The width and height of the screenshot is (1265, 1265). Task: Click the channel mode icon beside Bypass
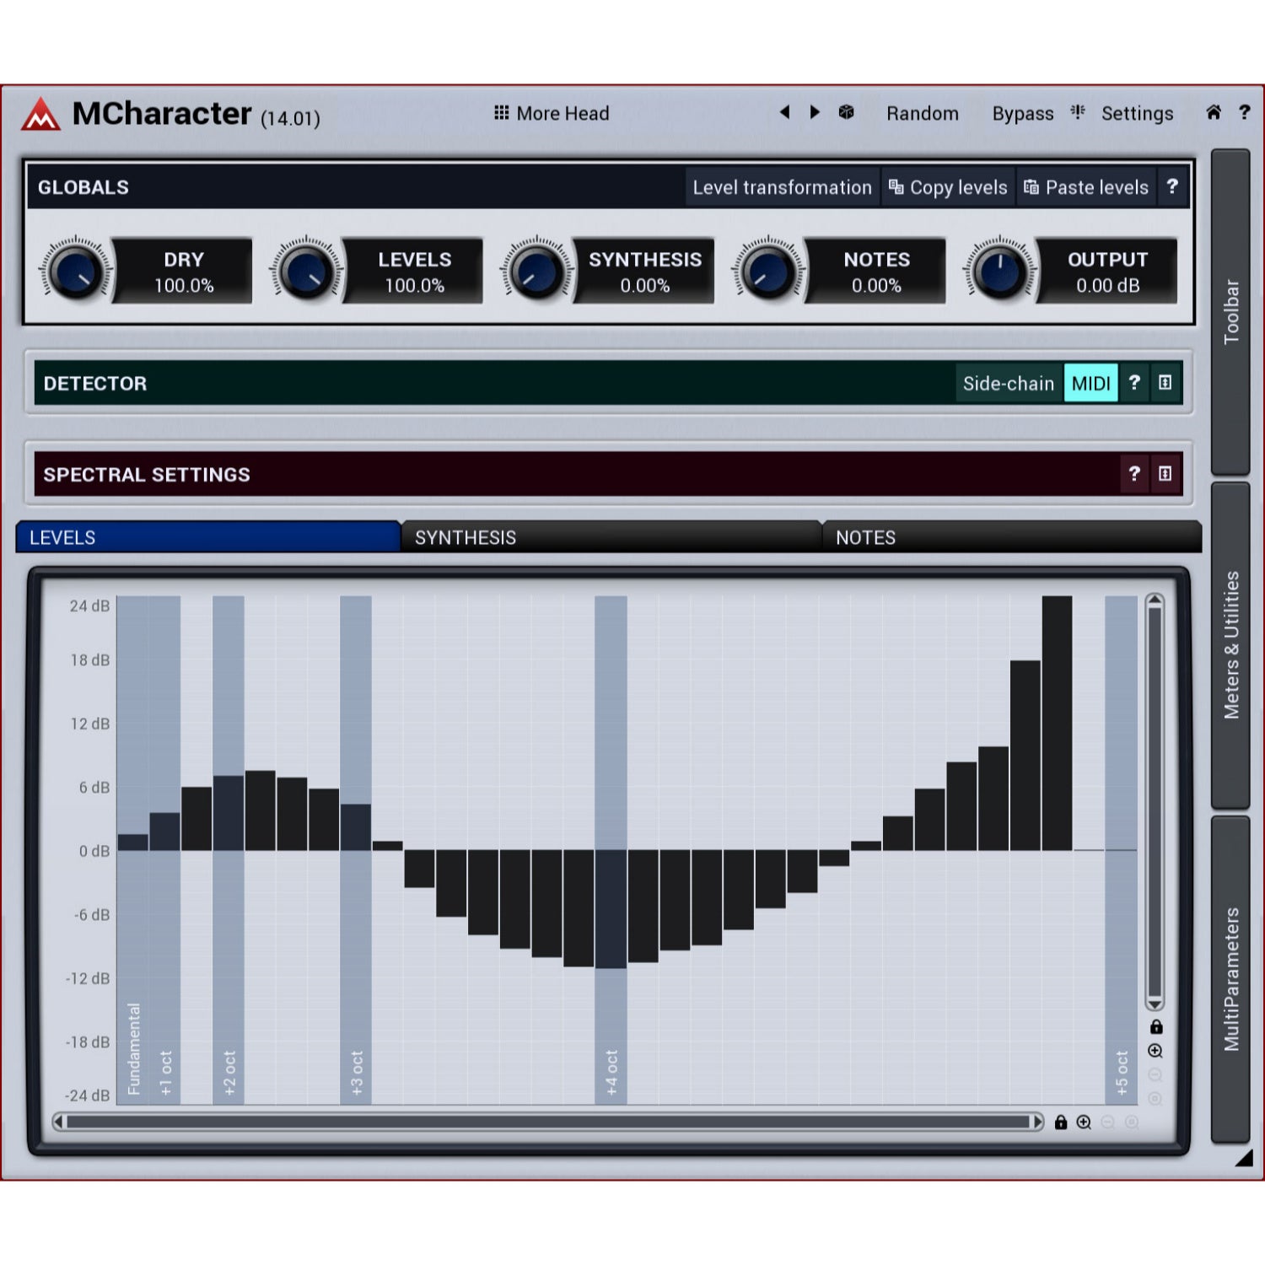point(1078,112)
